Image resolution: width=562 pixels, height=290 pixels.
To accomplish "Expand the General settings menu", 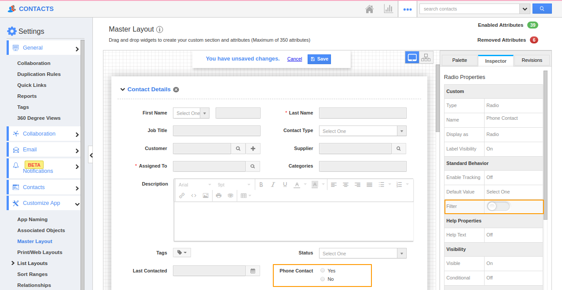I will coord(44,48).
